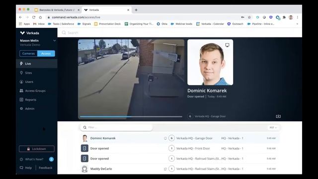Go back in browser
Image resolution: width=318 pixels, height=179 pixels.
pyautogui.click(x=20, y=17)
